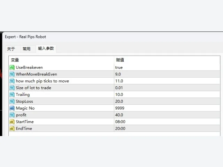Select the StopLoss variable name

[24, 101]
